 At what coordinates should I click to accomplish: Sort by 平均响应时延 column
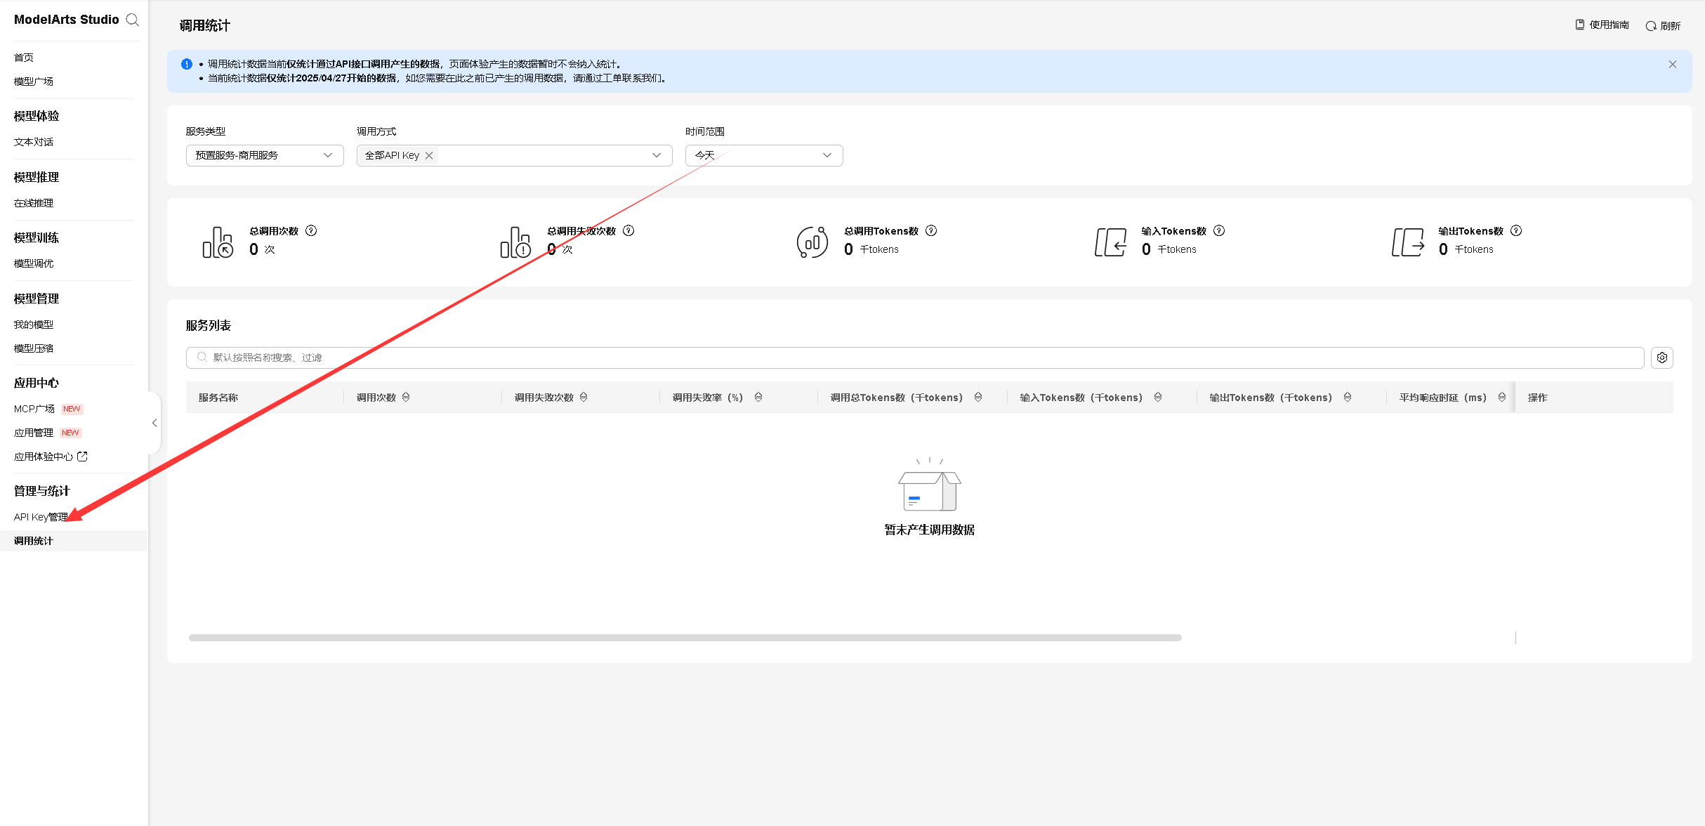coord(1501,398)
